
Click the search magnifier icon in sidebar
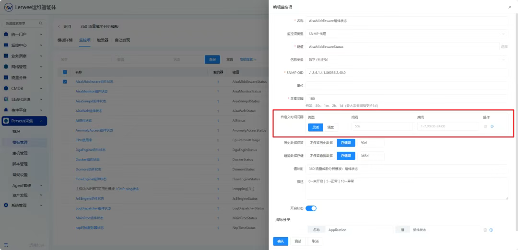click(x=40, y=23)
